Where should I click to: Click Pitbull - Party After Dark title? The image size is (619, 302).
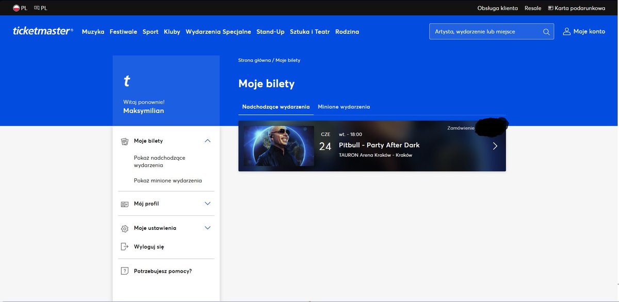[x=379, y=145]
